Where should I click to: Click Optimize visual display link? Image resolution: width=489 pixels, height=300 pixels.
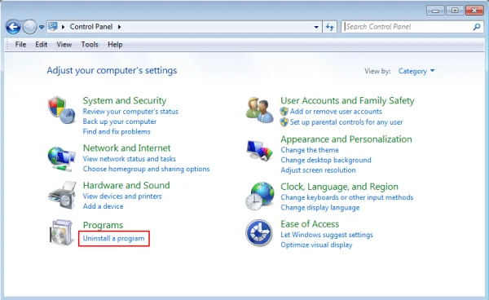pos(316,245)
